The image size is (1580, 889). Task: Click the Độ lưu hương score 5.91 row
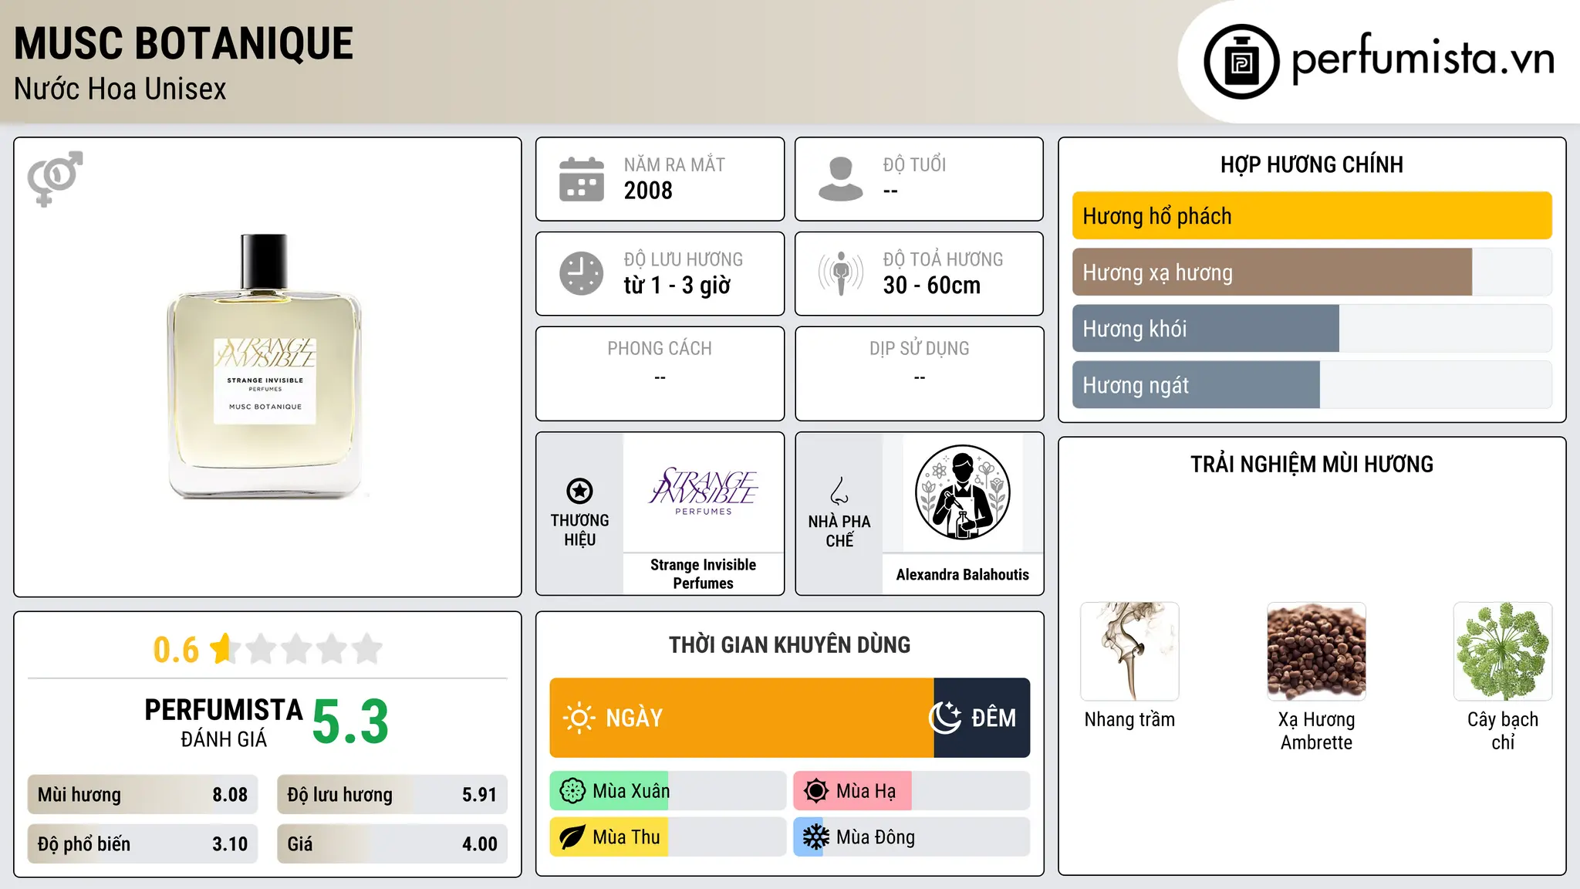click(x=392, y=794)
